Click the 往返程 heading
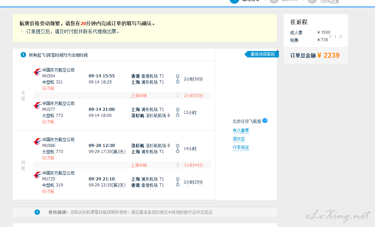Screen dimensions: 375x227 point(299,22)
